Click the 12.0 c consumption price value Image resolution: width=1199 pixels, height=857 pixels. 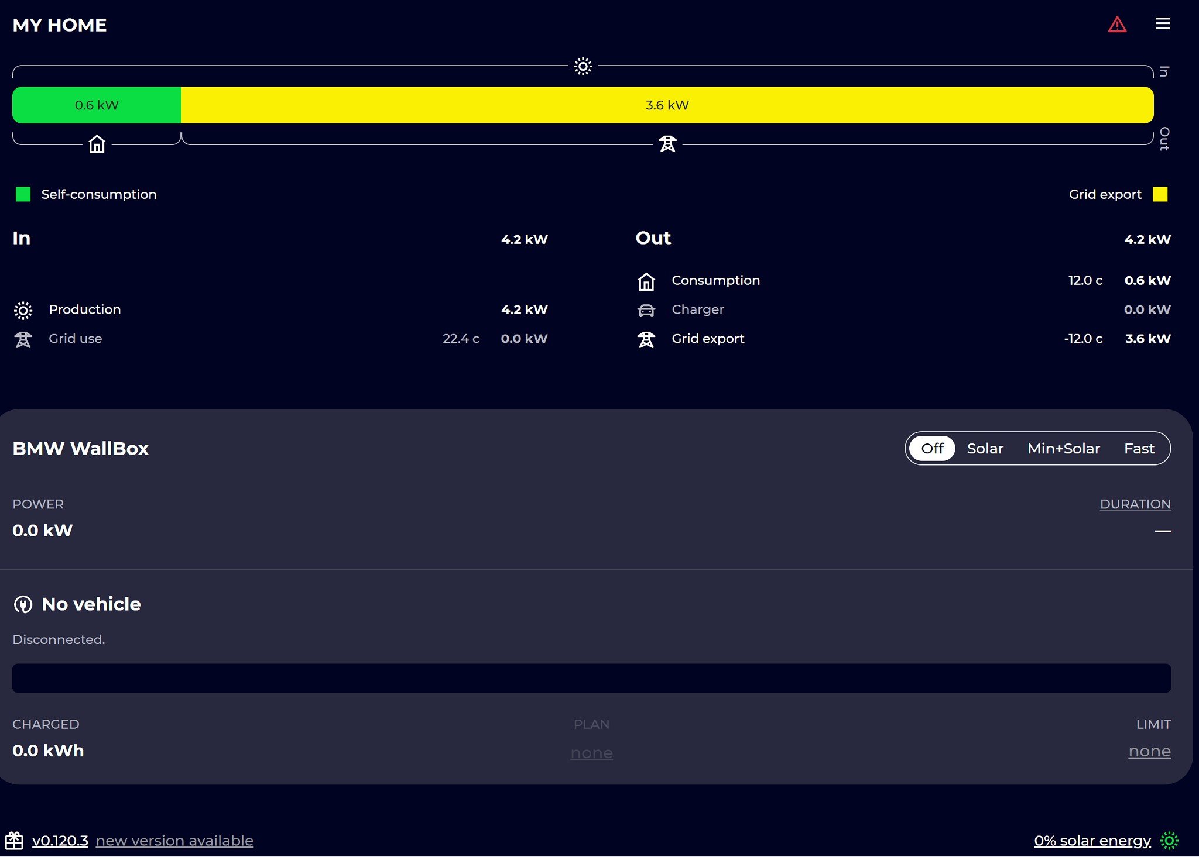(1085, 280)
